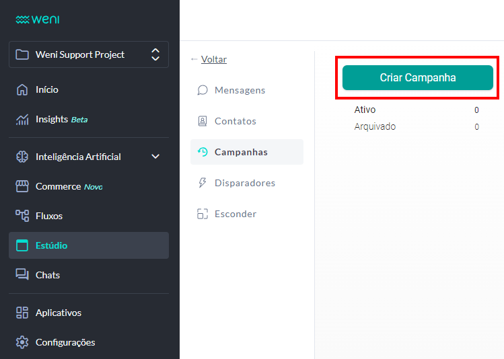The height and width of the screenshot is (359, 504).
Task: Expand the Inteligência Artificial menu chevron
Action: (155, 157)
